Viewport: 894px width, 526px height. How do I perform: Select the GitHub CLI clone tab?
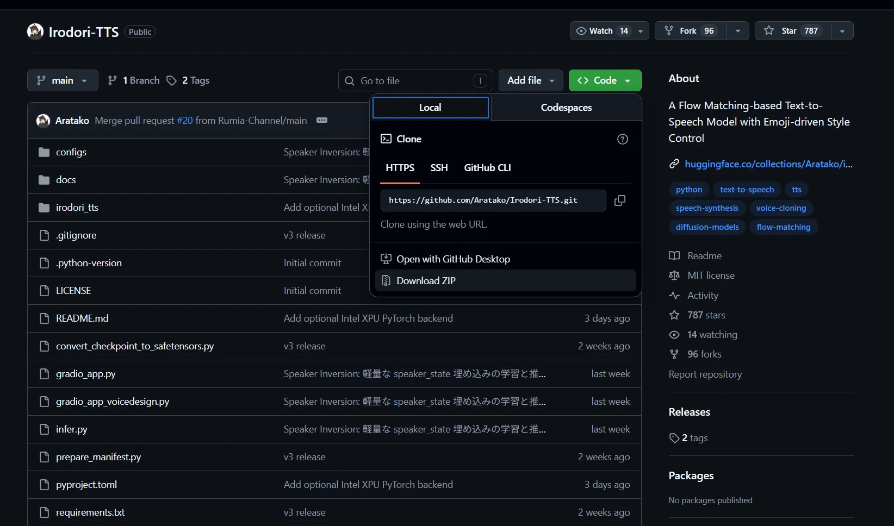[x=488, y=168]
